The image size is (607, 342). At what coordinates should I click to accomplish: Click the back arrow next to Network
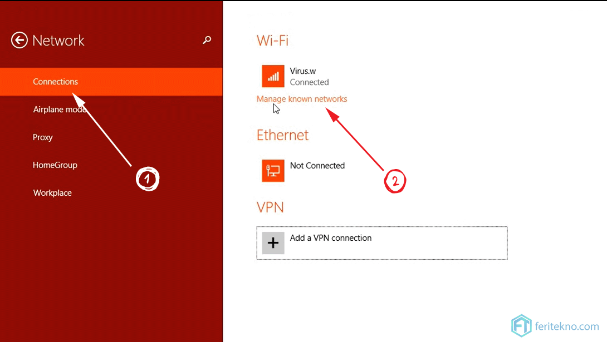[19, 40]
